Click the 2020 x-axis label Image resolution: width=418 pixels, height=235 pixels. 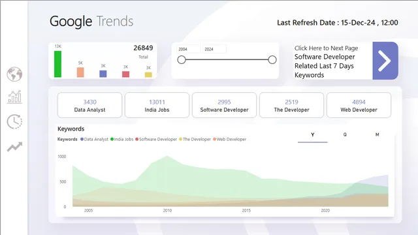coord(325,210)
